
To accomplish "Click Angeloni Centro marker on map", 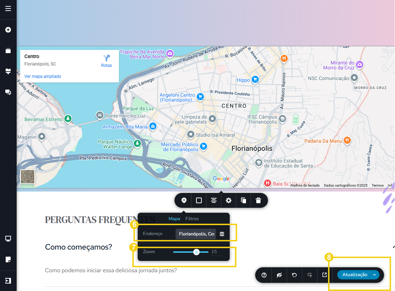I will click(x=200, y=97).
